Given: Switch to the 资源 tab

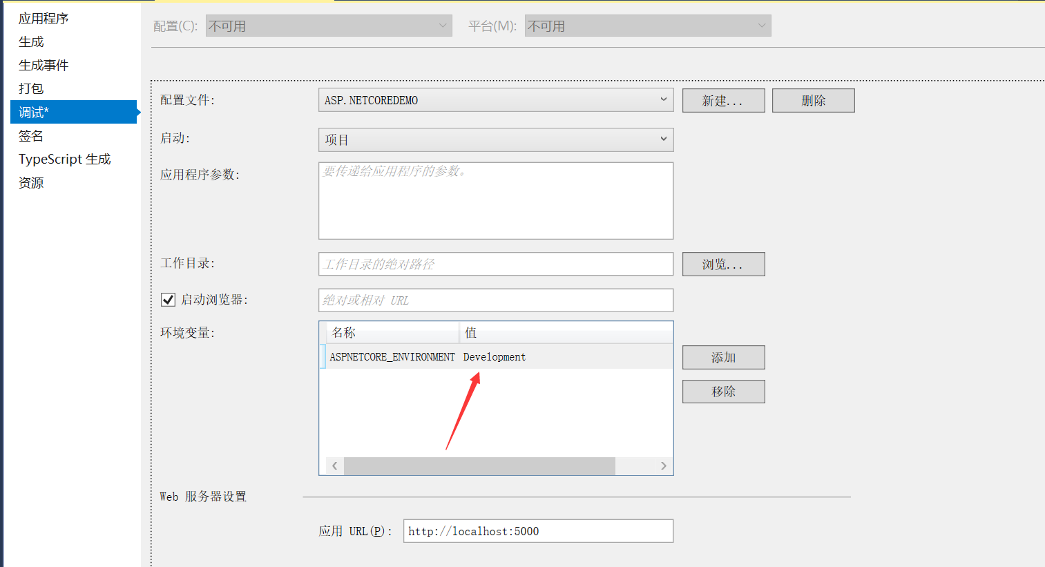Looking at the screenshot, I should click(31, 183).
